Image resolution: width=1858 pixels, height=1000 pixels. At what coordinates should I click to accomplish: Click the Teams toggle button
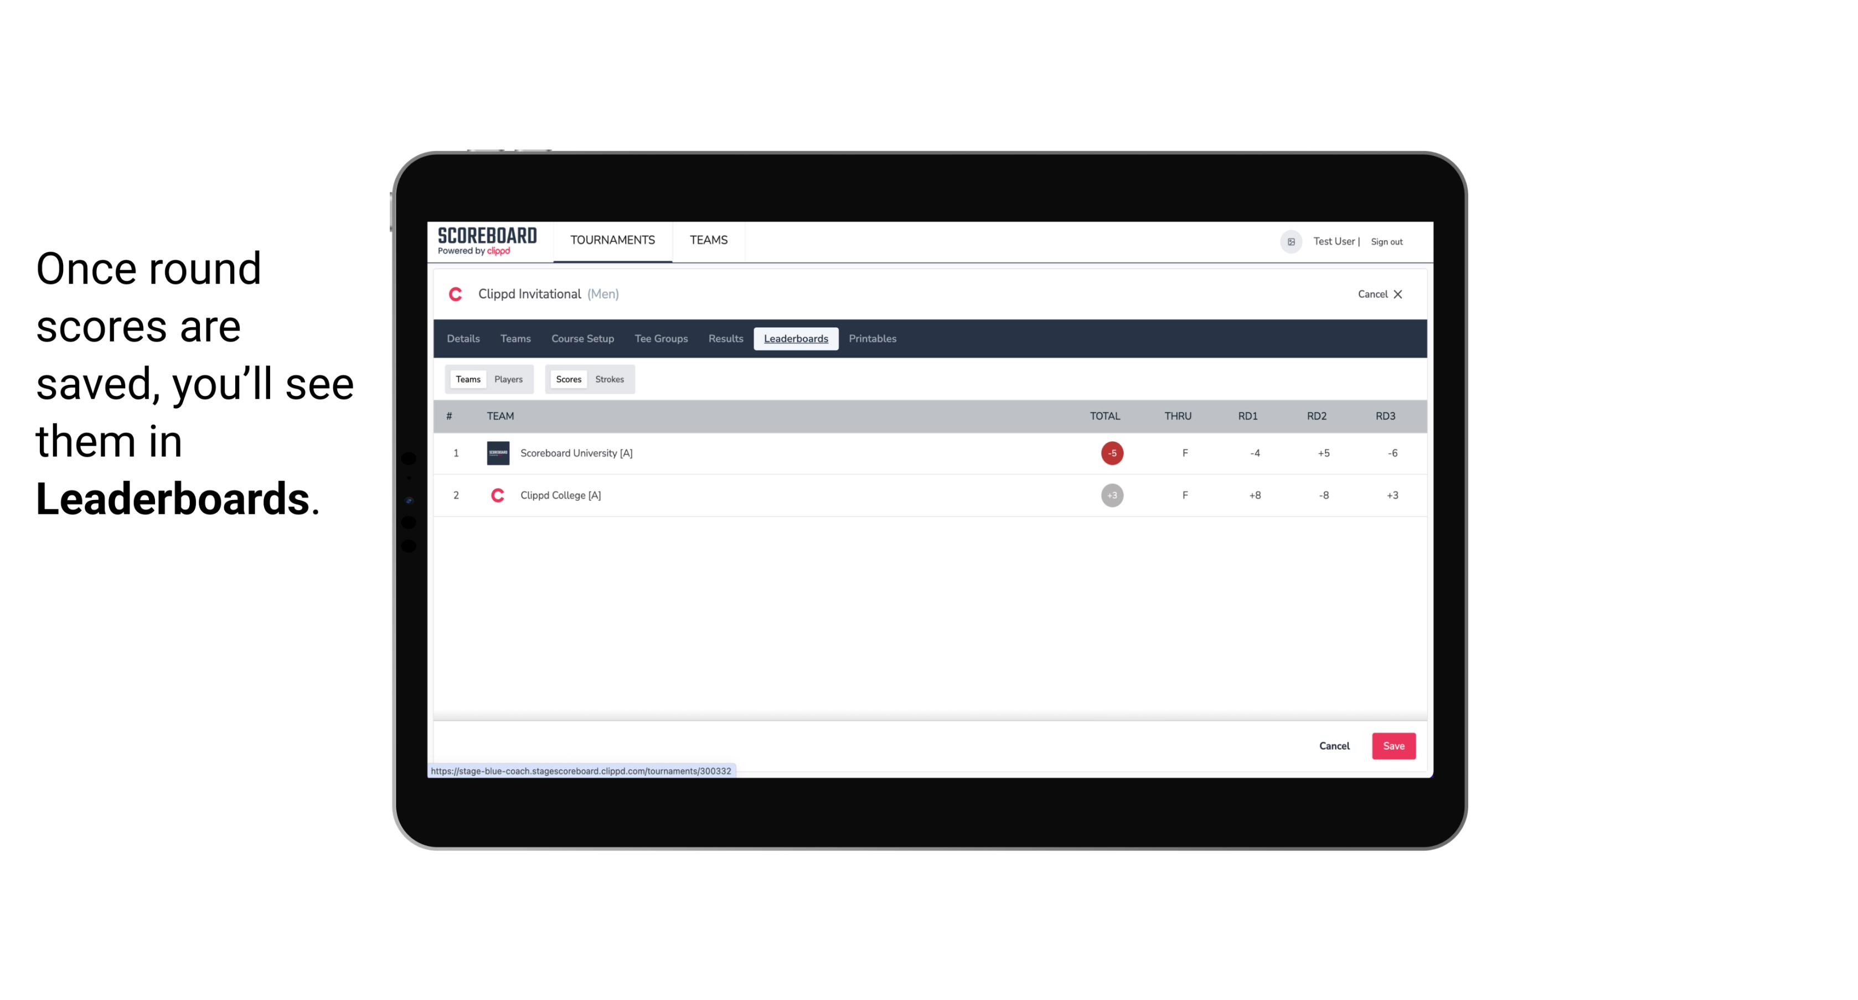[x=466, y=378]
